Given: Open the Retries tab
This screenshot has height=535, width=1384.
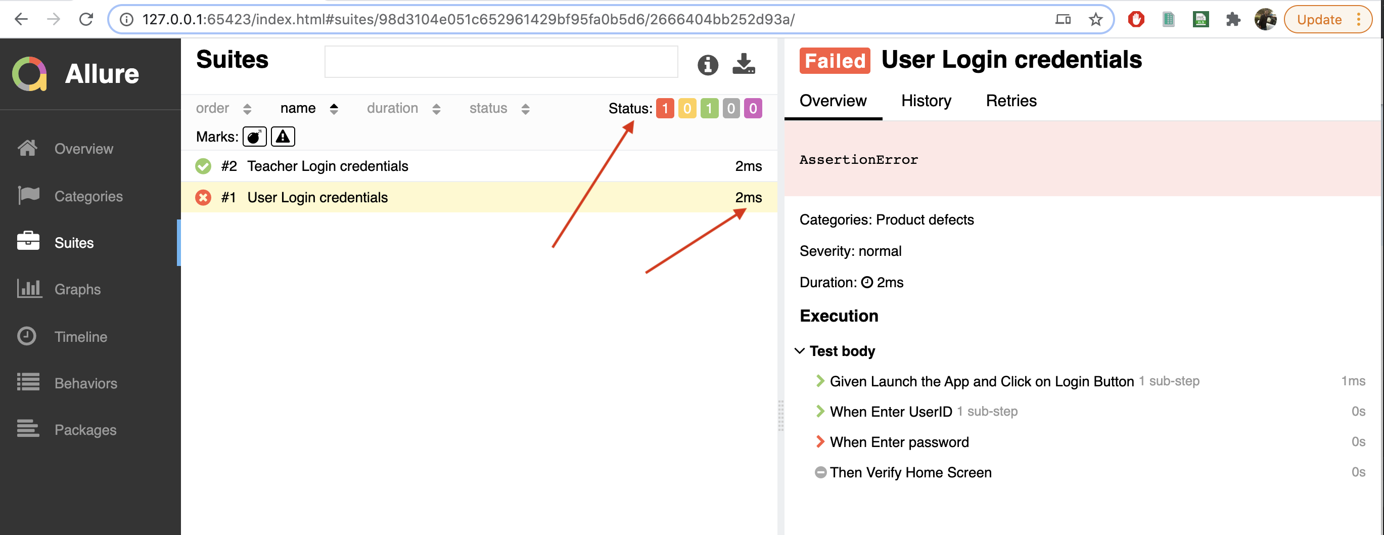Looking at the screenshot, I should 1011,101.
